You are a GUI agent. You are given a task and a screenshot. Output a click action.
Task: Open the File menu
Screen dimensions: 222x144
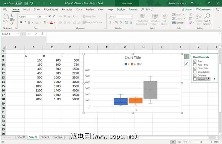pyautogui.click(x=5, y=9)
